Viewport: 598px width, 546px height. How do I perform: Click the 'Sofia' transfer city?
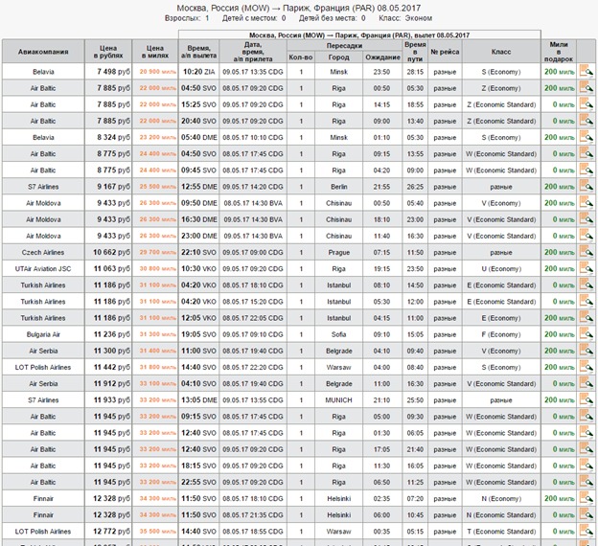[338, 334]
